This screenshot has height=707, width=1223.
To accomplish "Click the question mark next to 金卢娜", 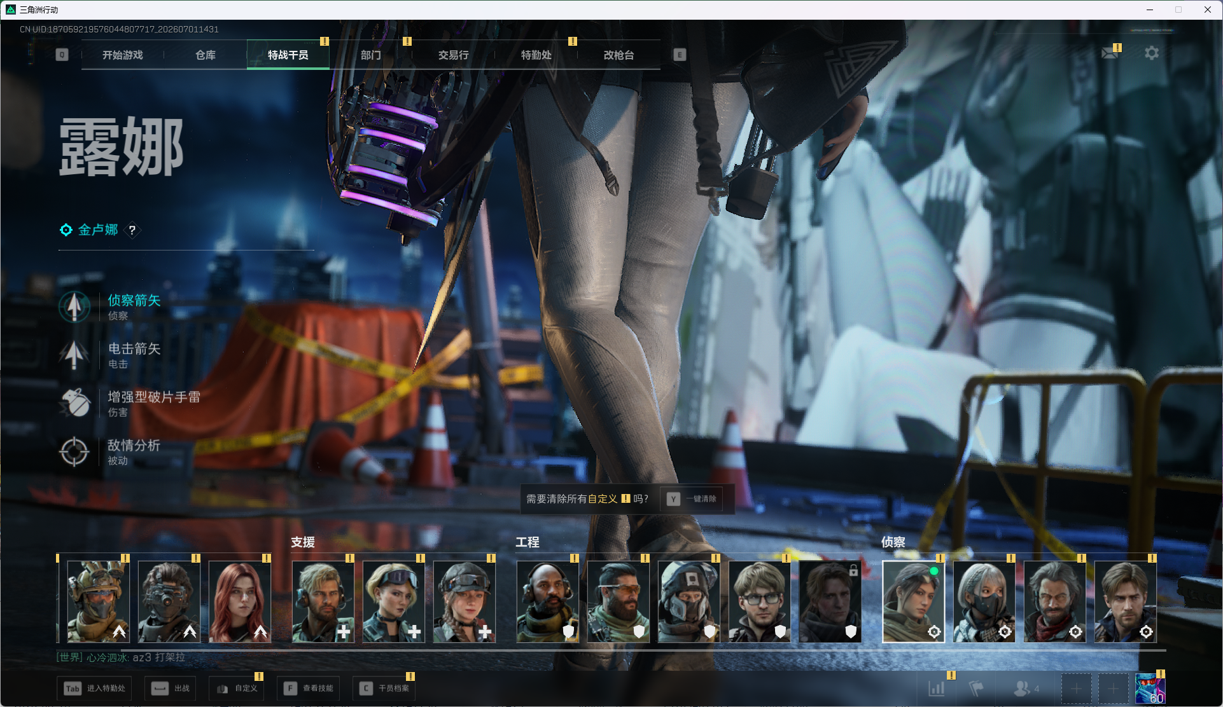I will point(132,230).
